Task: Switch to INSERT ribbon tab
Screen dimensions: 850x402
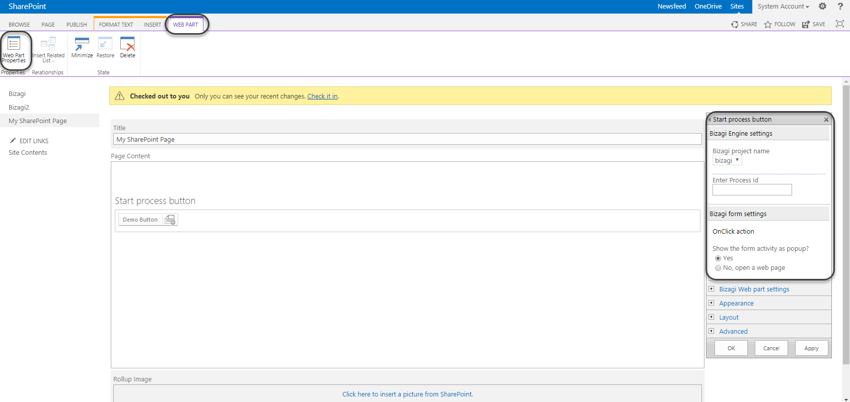Action: click(x=153, y=25)
